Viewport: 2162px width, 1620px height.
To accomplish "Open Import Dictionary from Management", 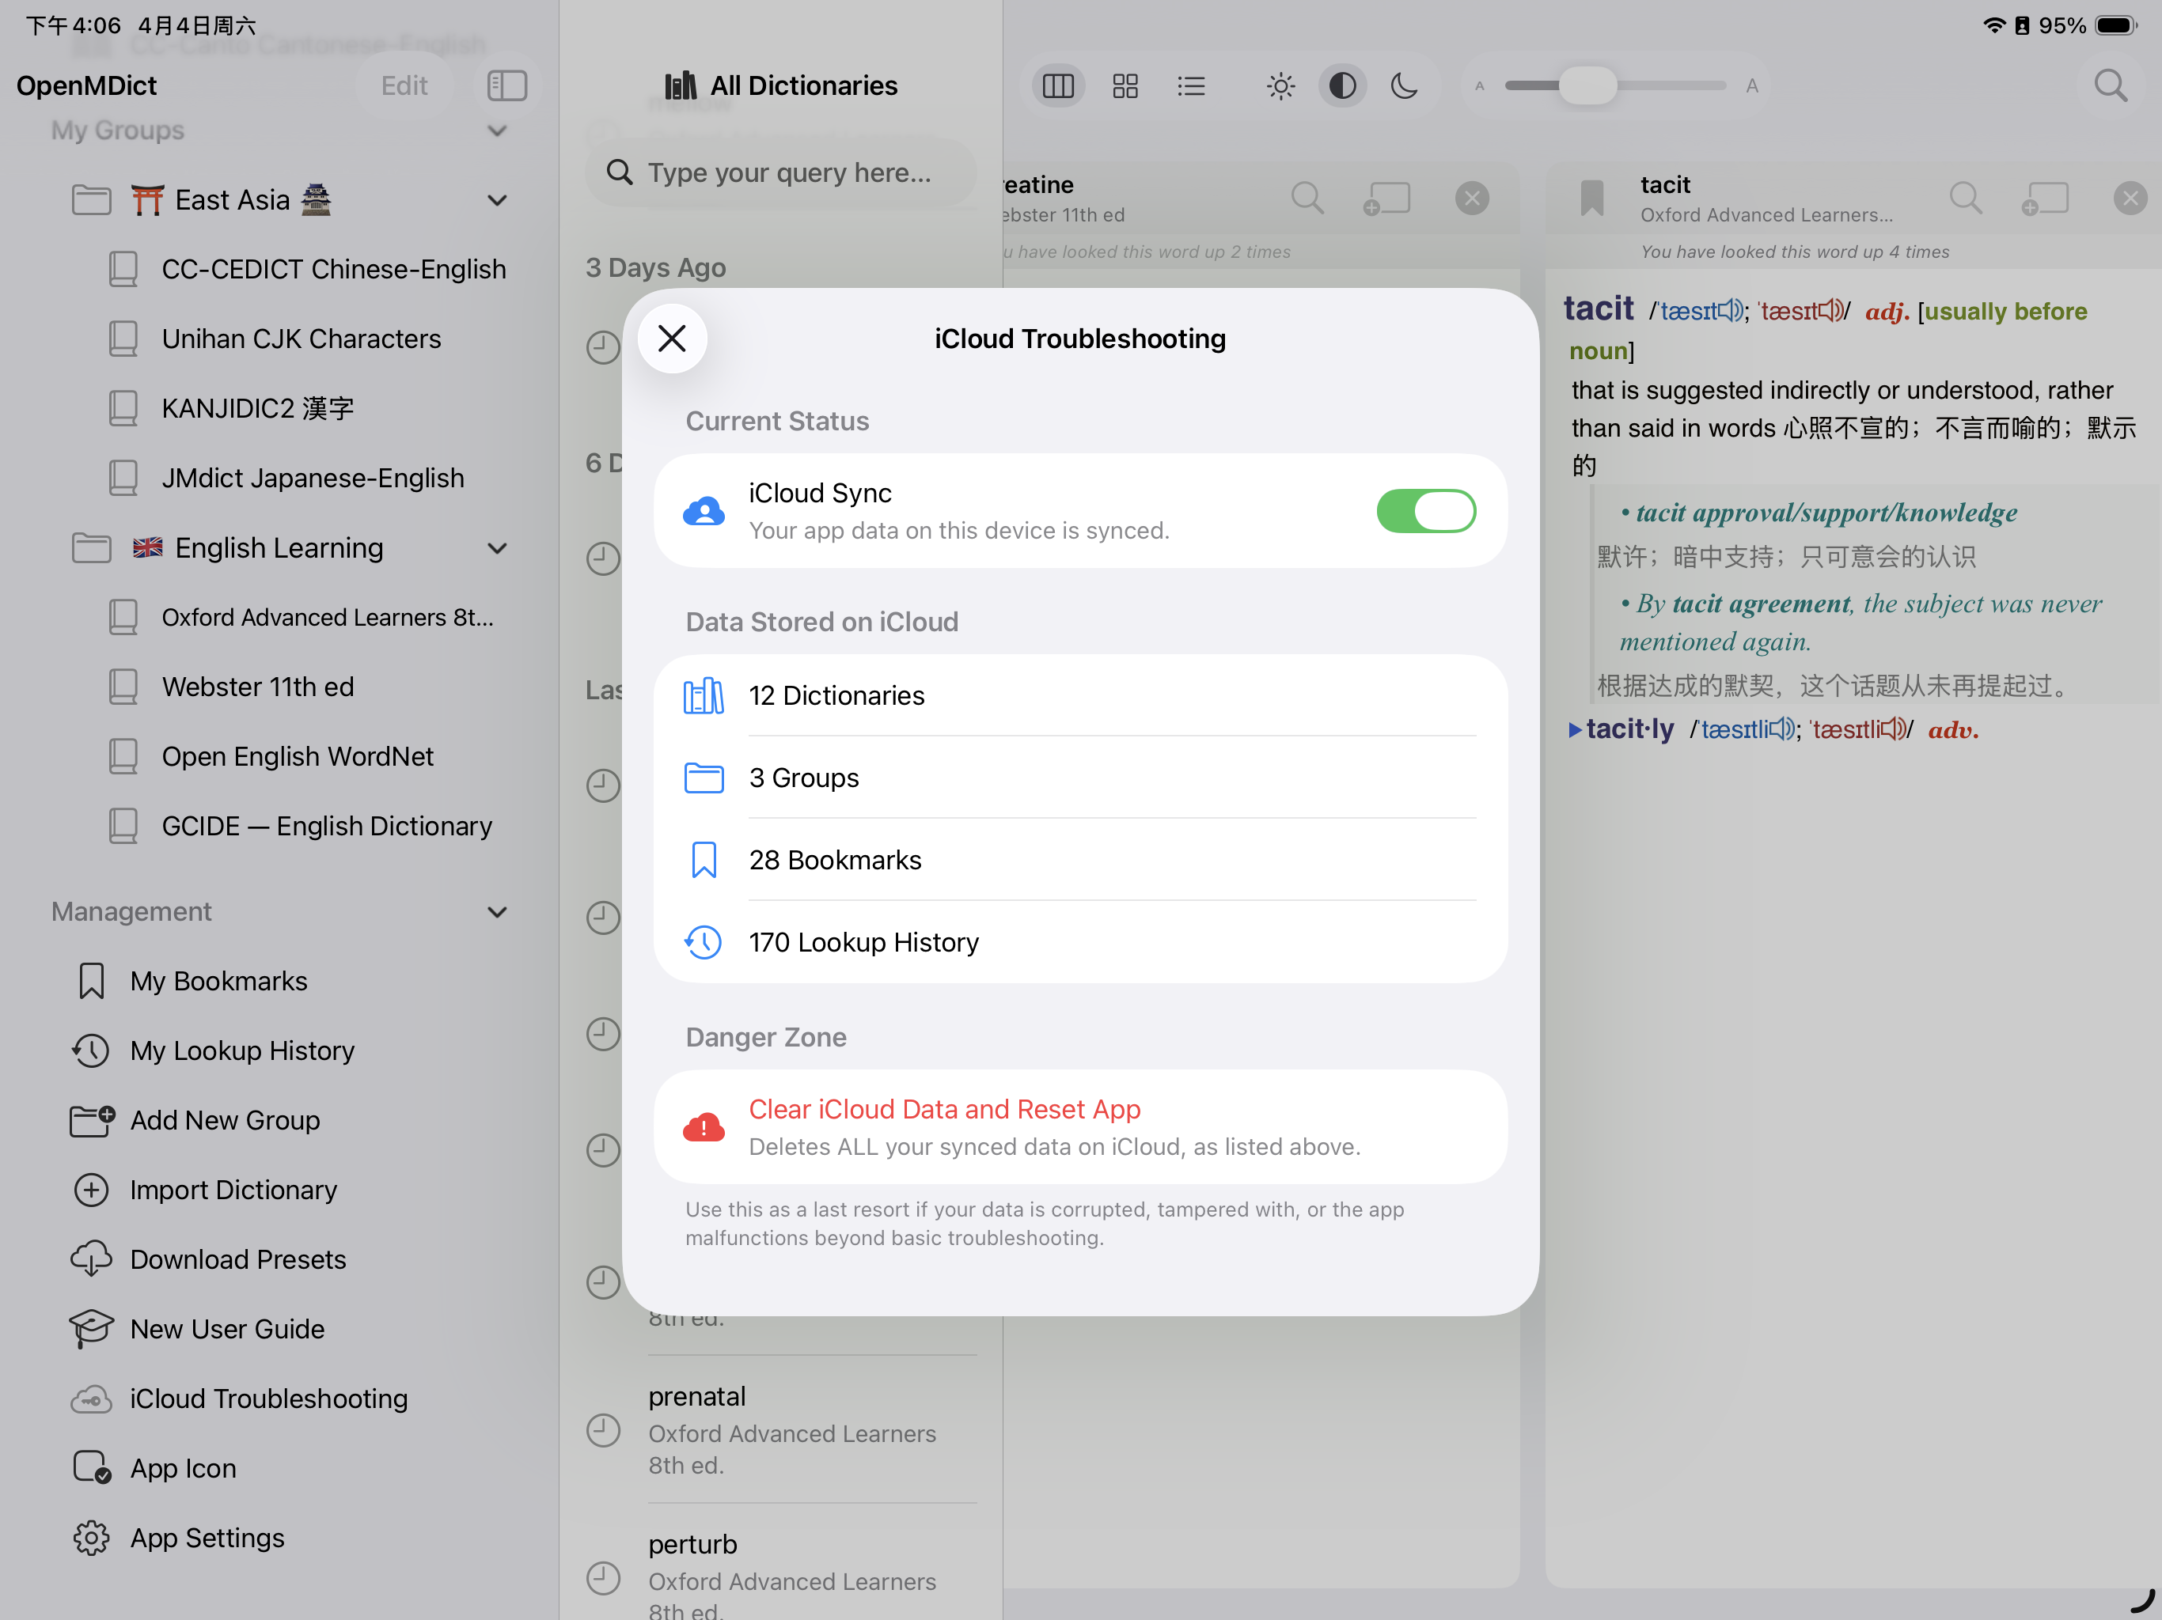I will tap(233, 1190).
